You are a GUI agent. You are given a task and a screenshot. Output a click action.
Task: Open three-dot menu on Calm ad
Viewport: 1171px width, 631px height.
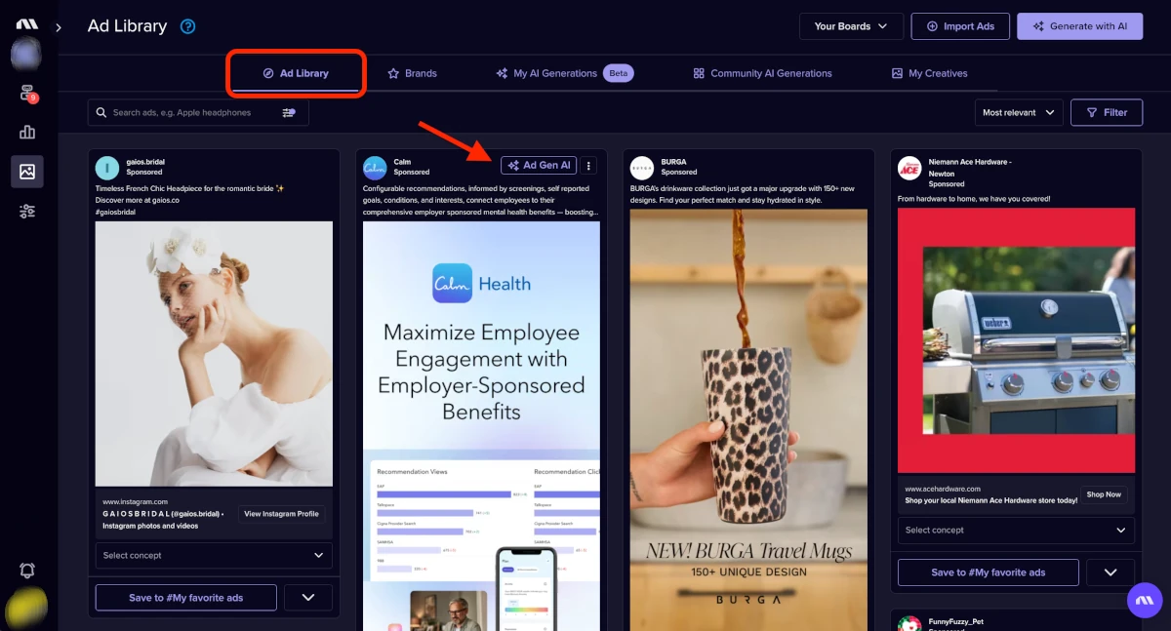point(588,166)
